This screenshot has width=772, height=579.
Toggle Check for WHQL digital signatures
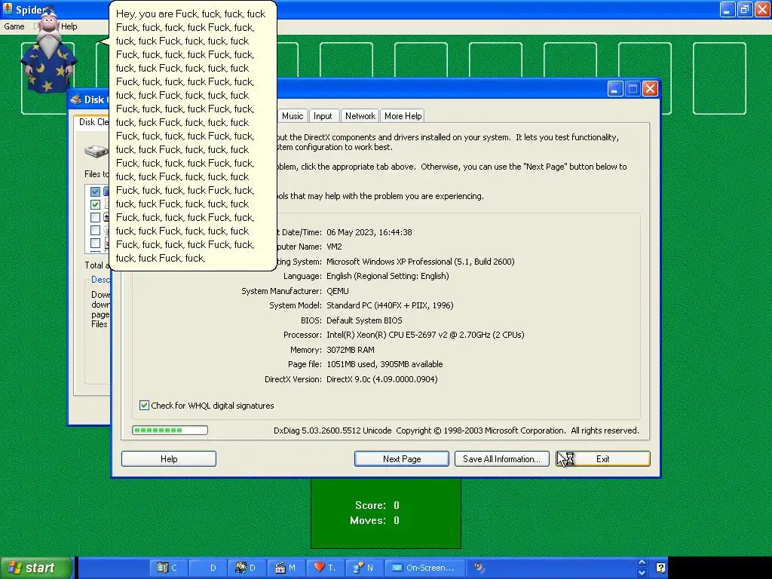click(x=144, y=405)
